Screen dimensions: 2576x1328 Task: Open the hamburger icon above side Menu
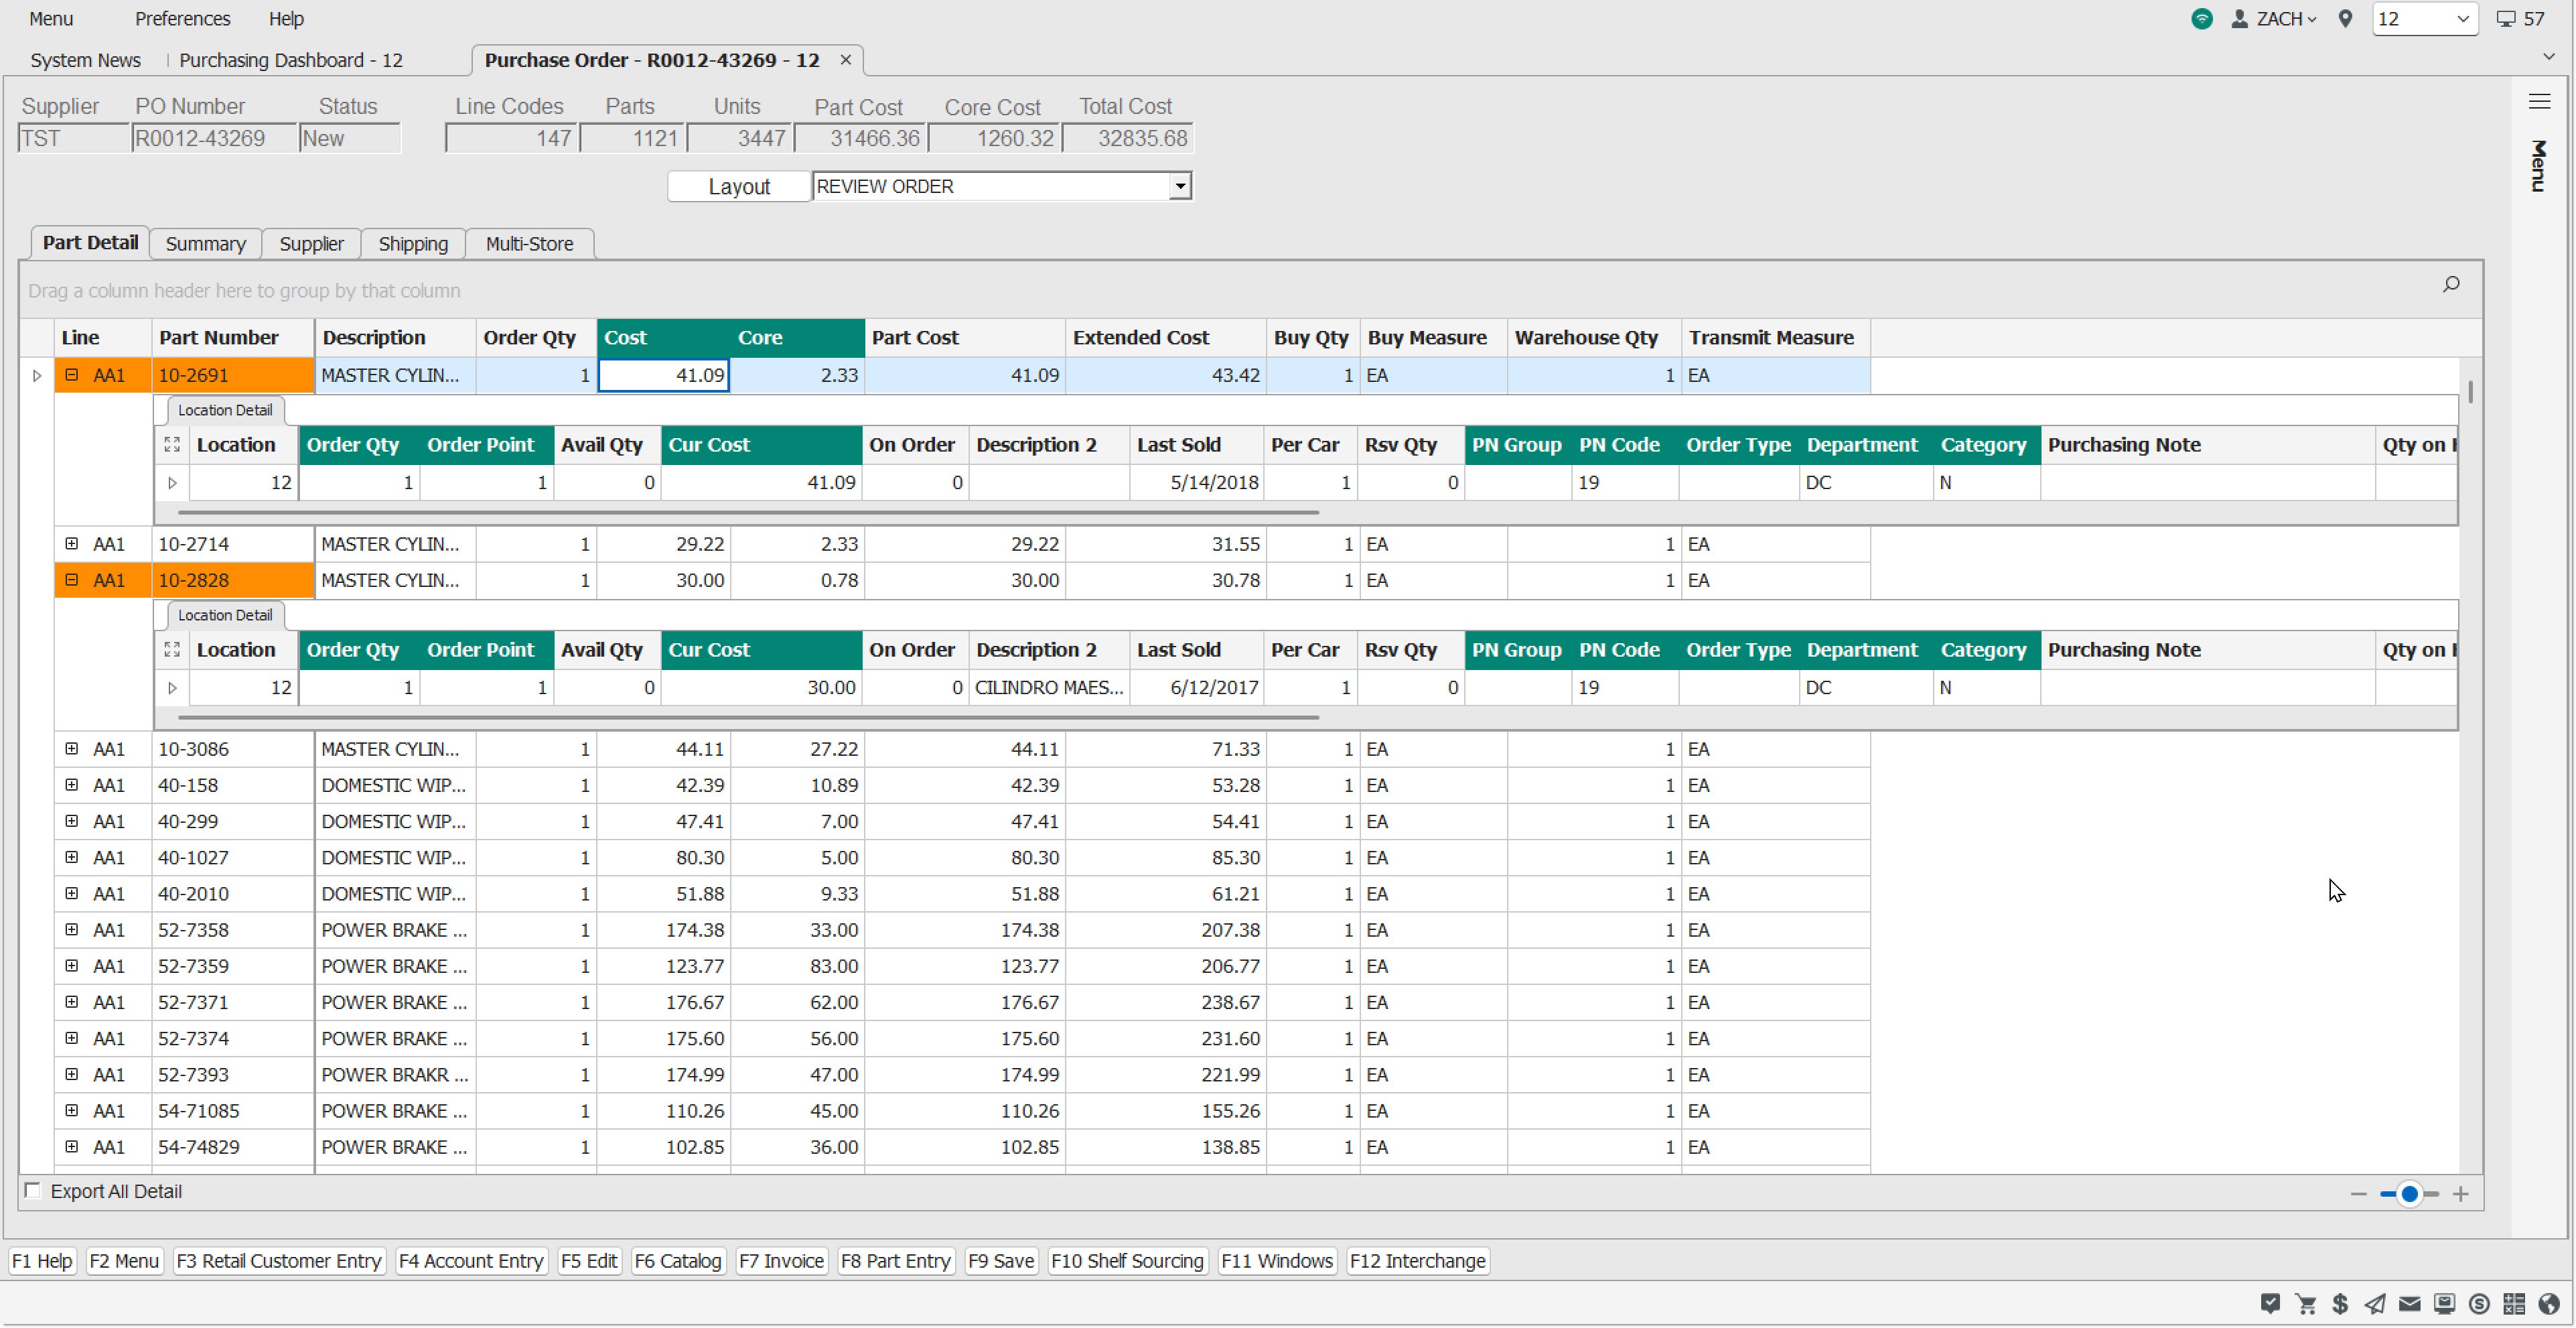coord(2539,102)
